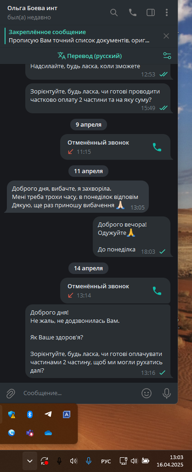Call back from the 11:15 cancelled call

point(157,147)
